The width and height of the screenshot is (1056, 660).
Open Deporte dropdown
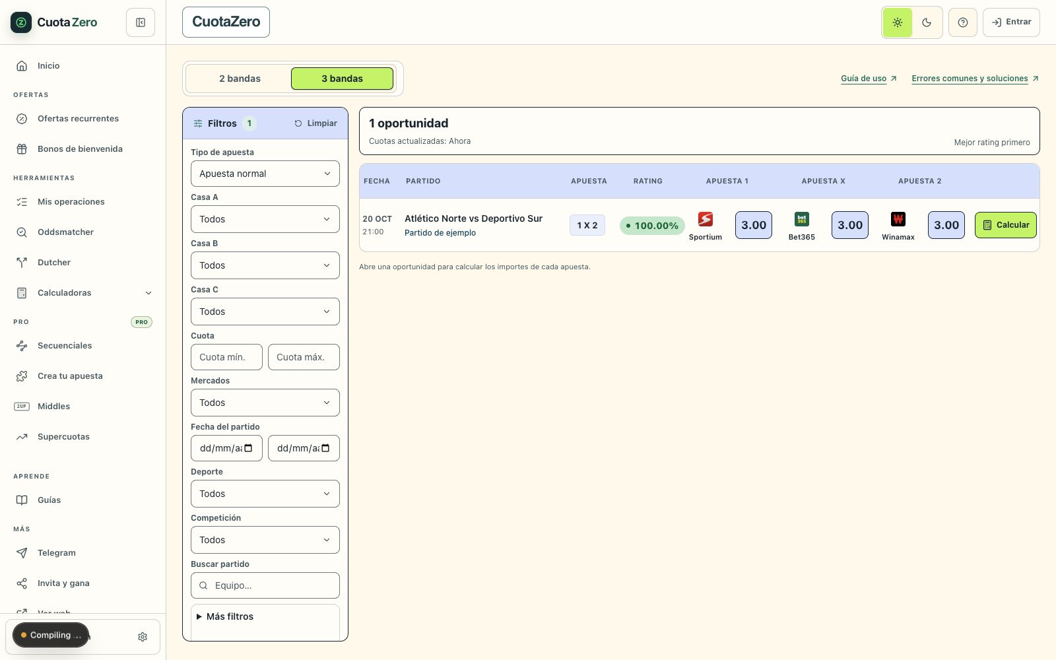point(265,494)
